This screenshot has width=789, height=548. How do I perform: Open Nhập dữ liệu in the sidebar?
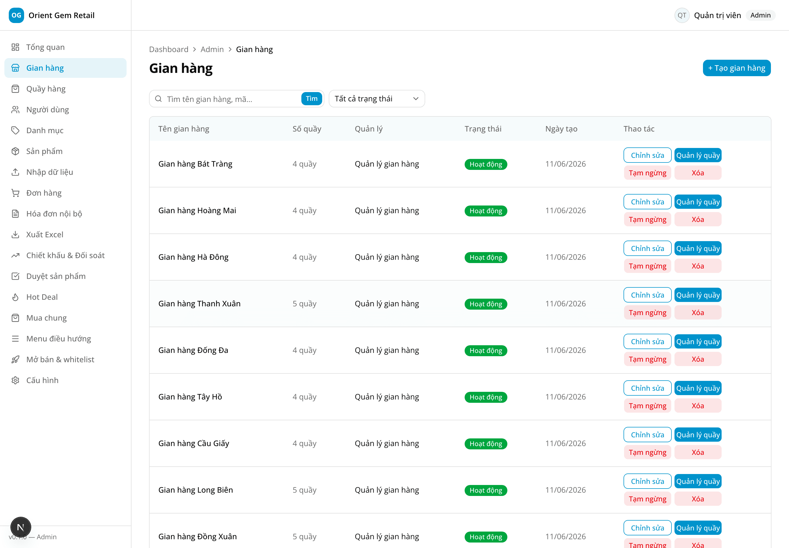(x=65, y=172)
